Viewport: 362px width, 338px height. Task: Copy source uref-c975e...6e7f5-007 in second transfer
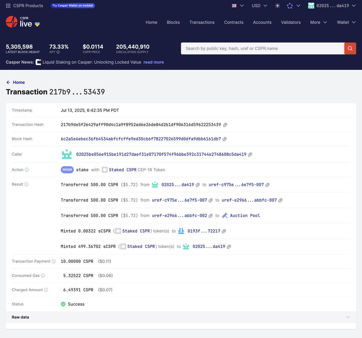point(211,200)
